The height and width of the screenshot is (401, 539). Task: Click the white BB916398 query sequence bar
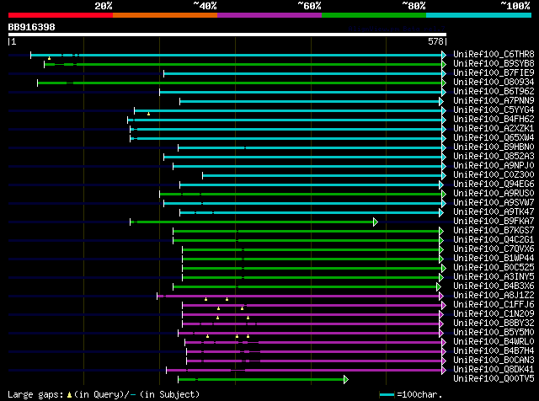(x=227, y=35)
